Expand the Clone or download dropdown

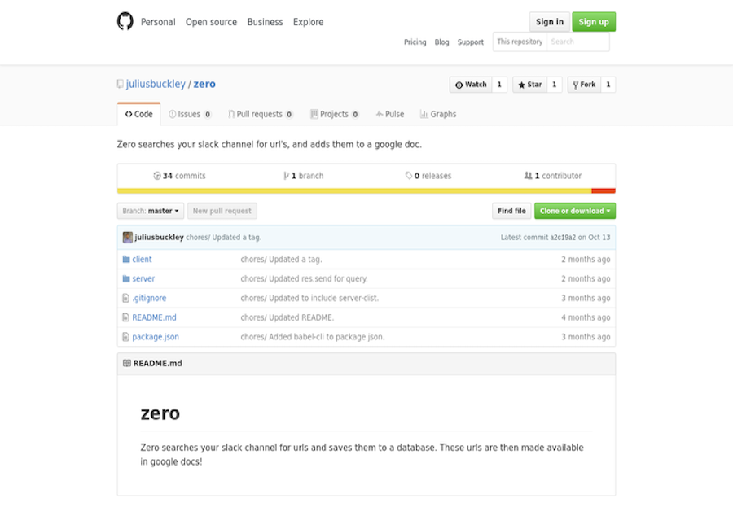coord(575,211)
